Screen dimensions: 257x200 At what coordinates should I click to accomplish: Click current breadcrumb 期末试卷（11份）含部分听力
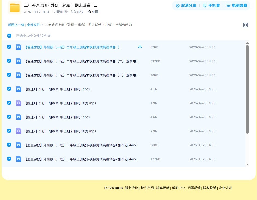88,25
